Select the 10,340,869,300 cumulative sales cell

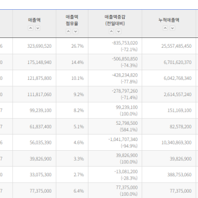click(169, 143)
